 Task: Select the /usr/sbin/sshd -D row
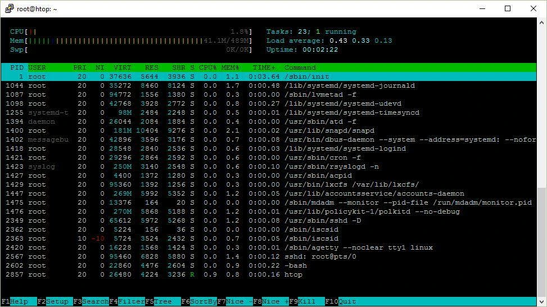[x=269, y=221]
